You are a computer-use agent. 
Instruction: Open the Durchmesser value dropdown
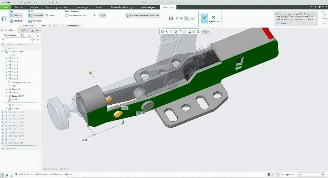click(94, 15)
